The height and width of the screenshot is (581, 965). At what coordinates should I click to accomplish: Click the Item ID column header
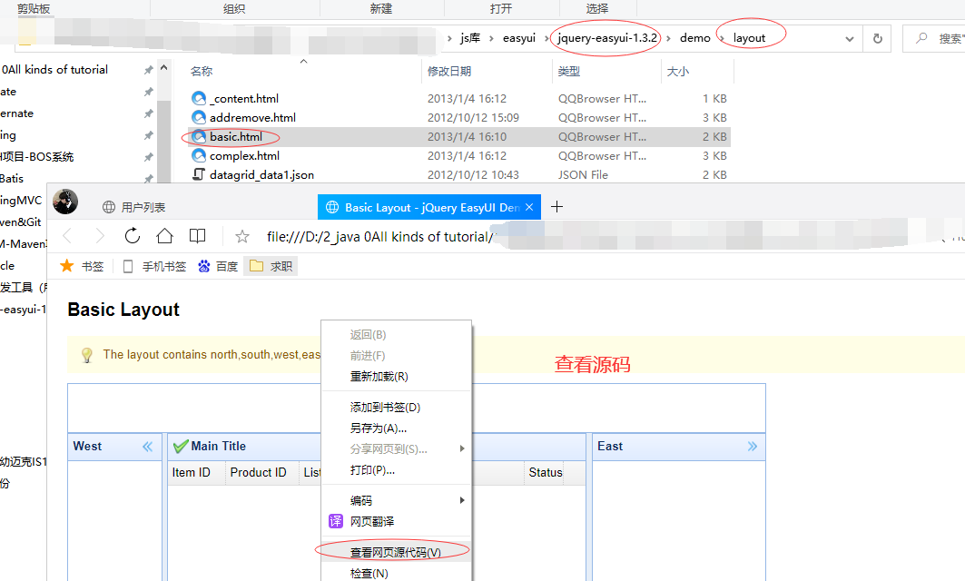coord(191,473)
